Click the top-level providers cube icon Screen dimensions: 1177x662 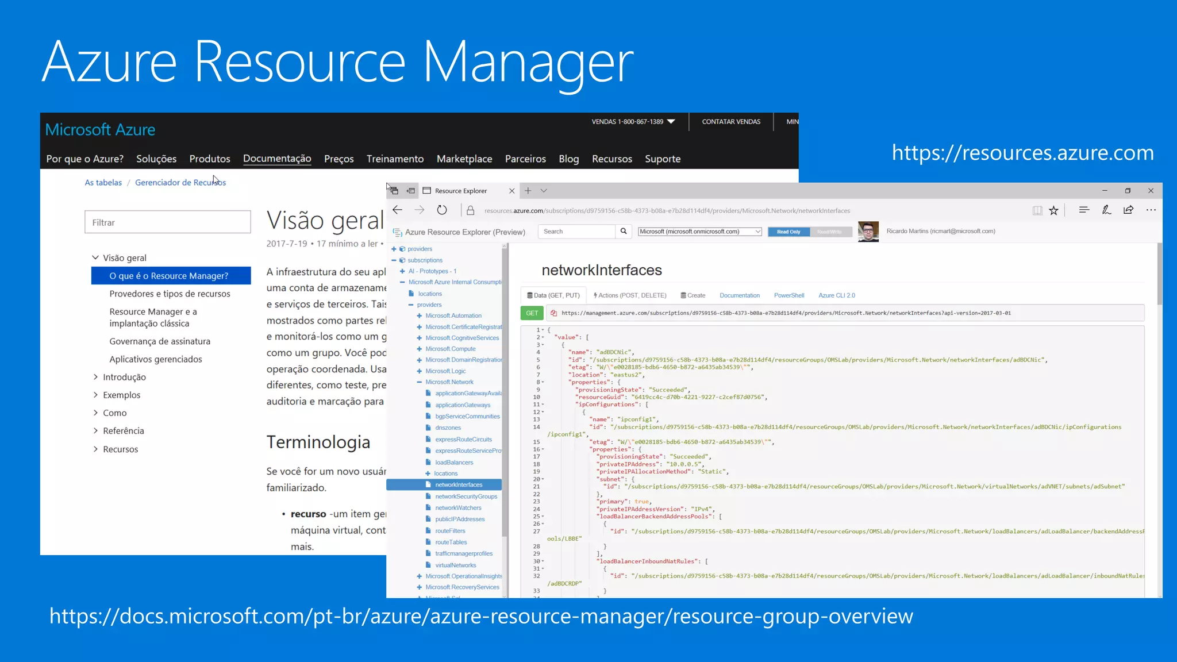pos(402,249)
